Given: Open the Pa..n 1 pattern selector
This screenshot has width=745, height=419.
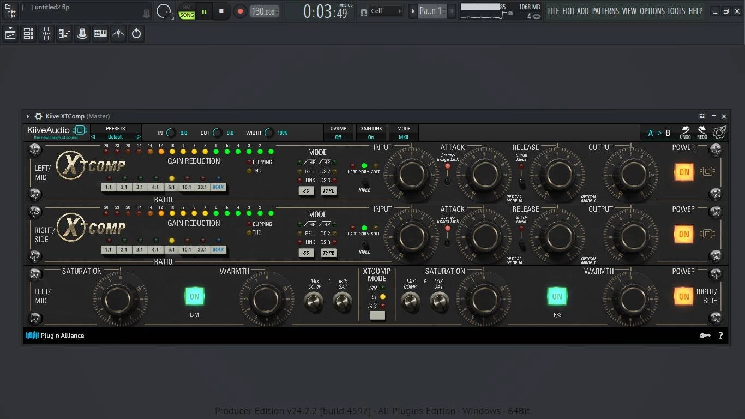Looking at the screenshot, I should pyautogui.click(x=432, y=11).
